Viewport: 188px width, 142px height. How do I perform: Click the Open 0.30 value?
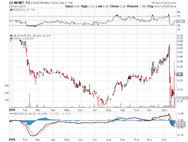[x=73, y=6]
